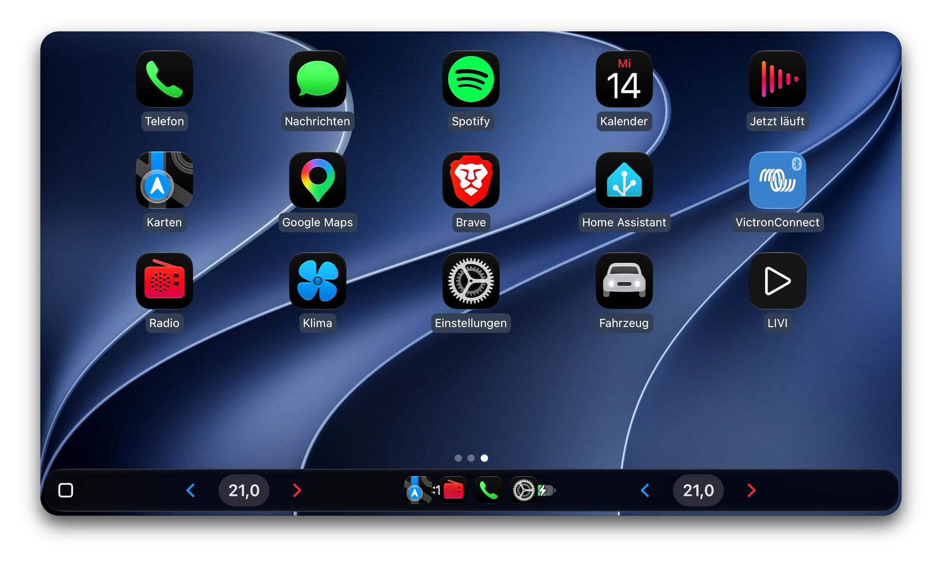The height and width of the screenshot is (565, 942).
Task: Open the Kalender app showing Mi 14
Action: click(624, 79)
